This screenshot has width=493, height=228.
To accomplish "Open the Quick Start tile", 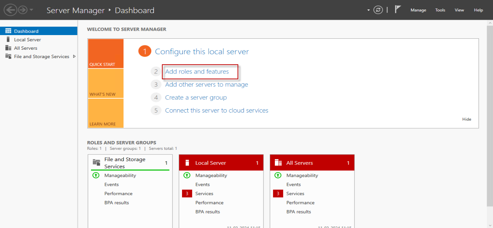I will tap(106, 53).
